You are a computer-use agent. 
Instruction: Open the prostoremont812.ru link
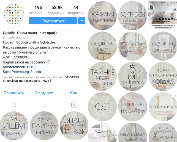click(19, 67)
